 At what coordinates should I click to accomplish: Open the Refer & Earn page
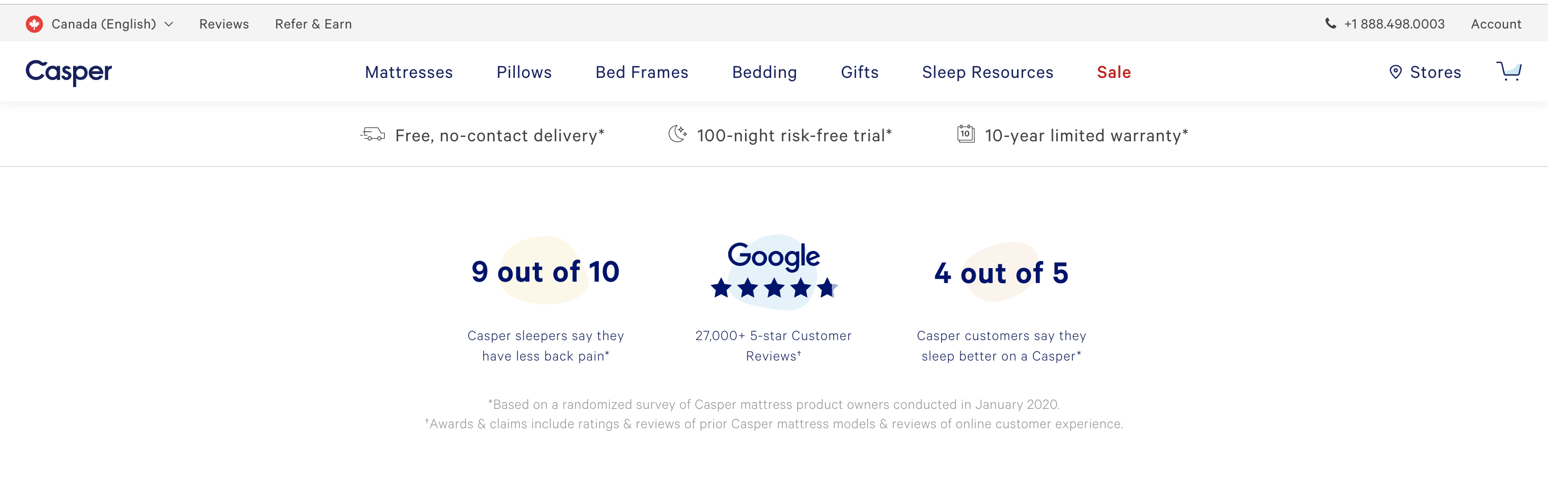click(x=313, y=24)
